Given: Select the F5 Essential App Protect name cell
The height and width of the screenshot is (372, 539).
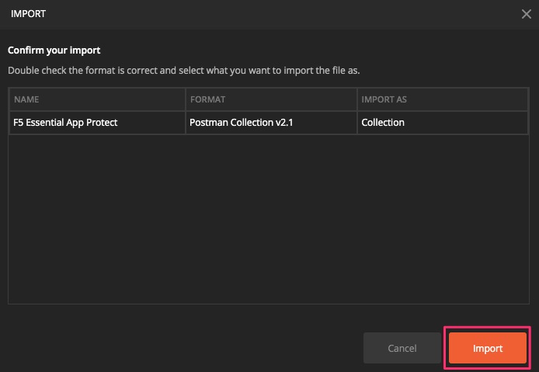Looking at the screenshot, I should (x=97, y=123).
